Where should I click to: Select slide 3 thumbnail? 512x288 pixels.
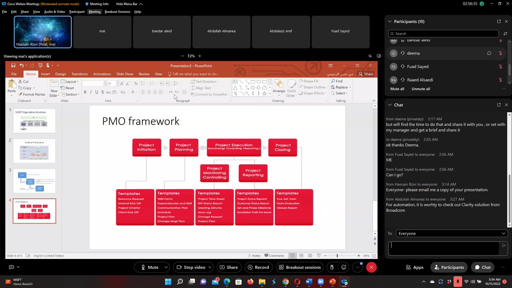pos(34,180)
